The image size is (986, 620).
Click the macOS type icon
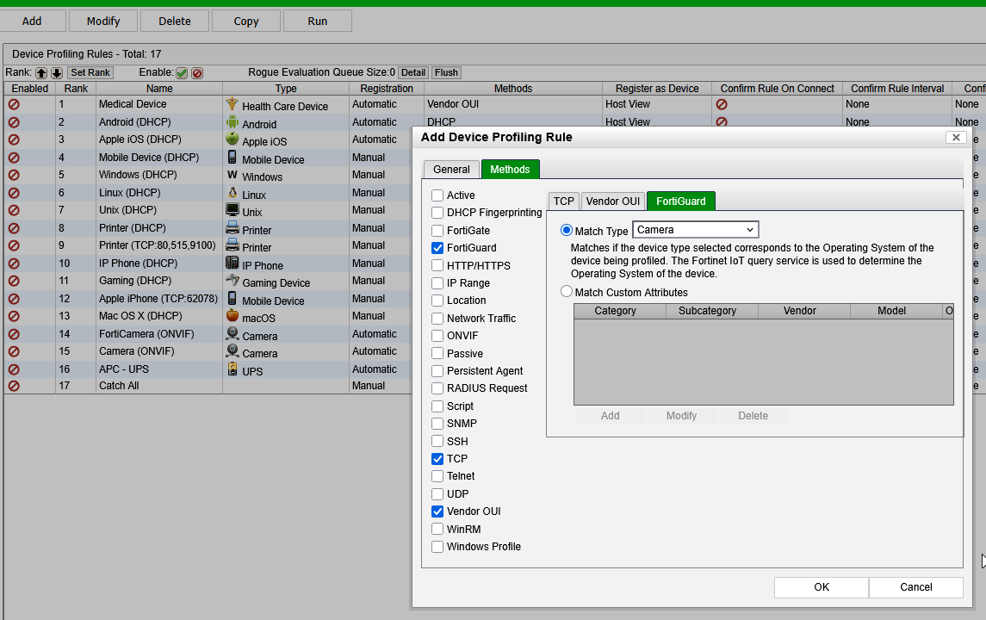(232, 316)
